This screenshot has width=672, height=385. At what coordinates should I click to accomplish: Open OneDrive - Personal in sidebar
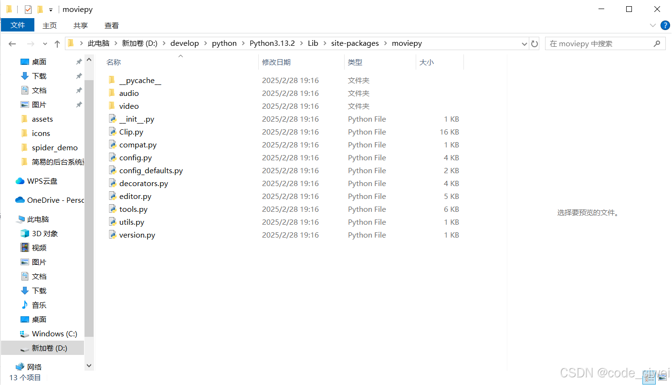tap(50, 200)
